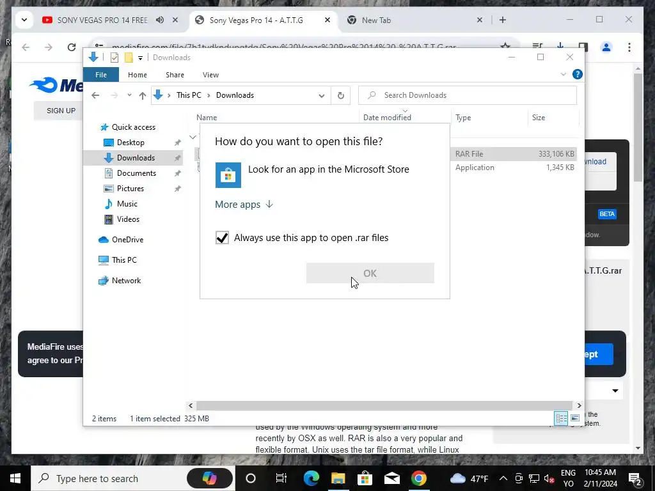Select the Application row of 1,345 KB
This screenshot has height=491, width=655.
tap(515, 168)
